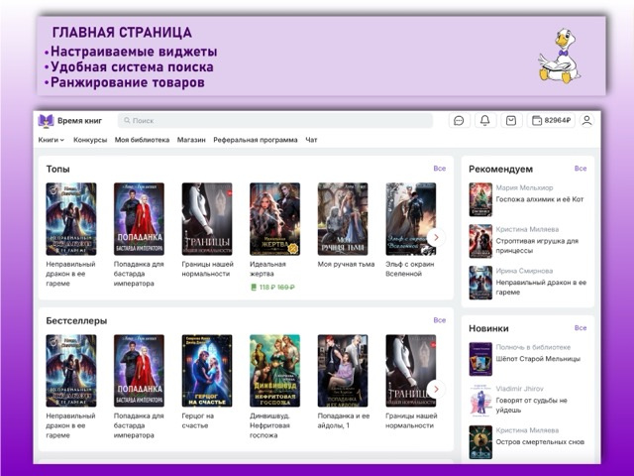
Task: Open Неправильный дракон title in Рекомендуем
Action: 541,287
